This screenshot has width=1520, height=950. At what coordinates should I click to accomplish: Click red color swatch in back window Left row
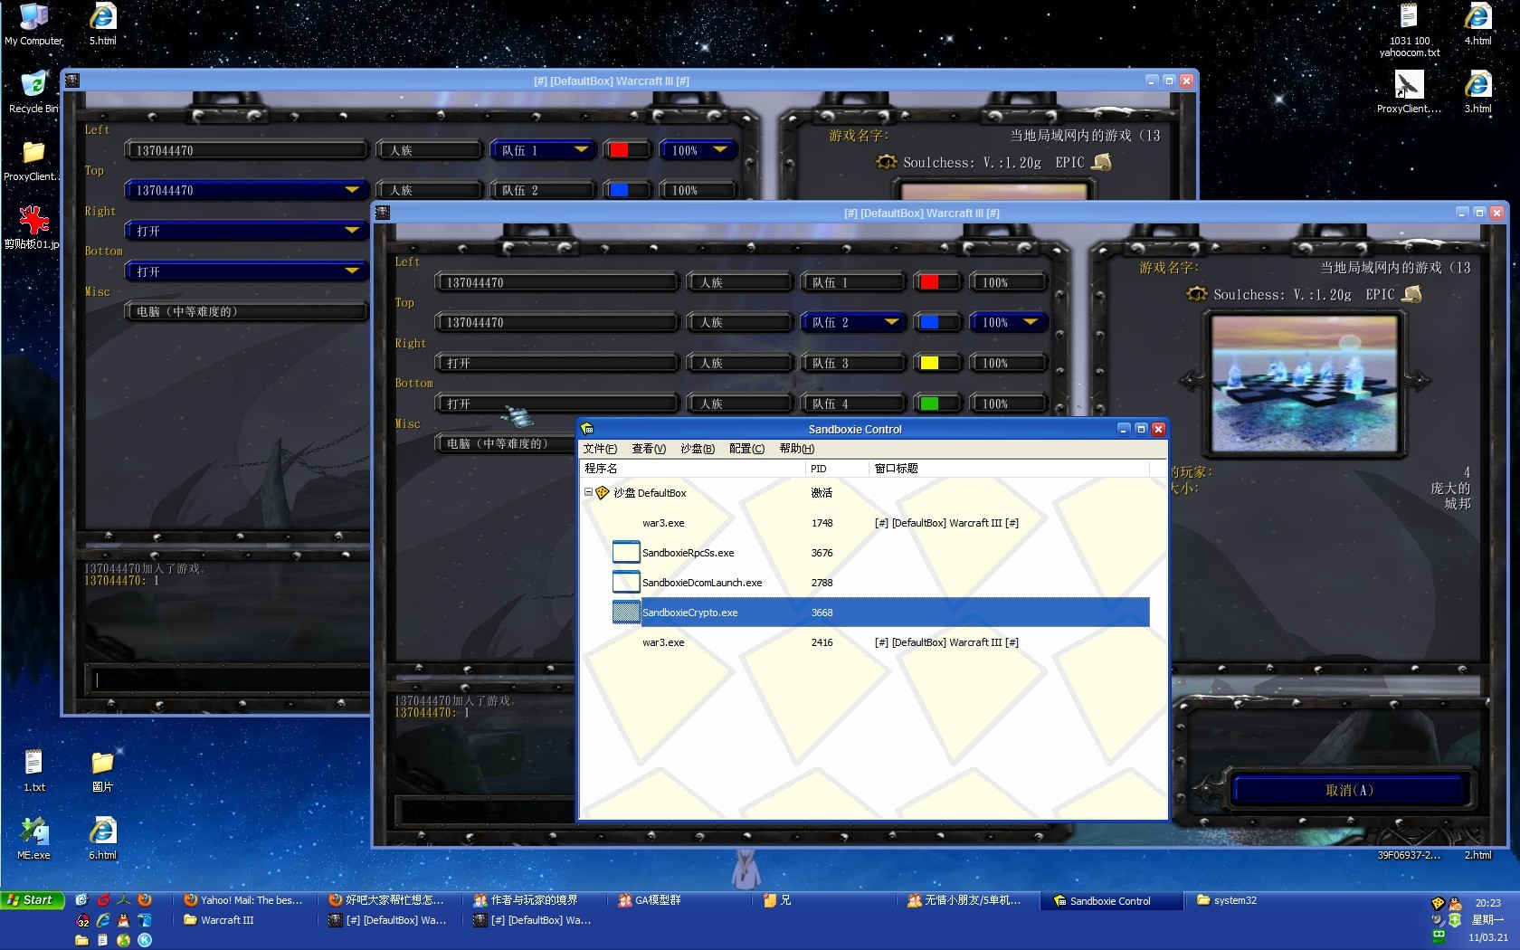[619, 150]
